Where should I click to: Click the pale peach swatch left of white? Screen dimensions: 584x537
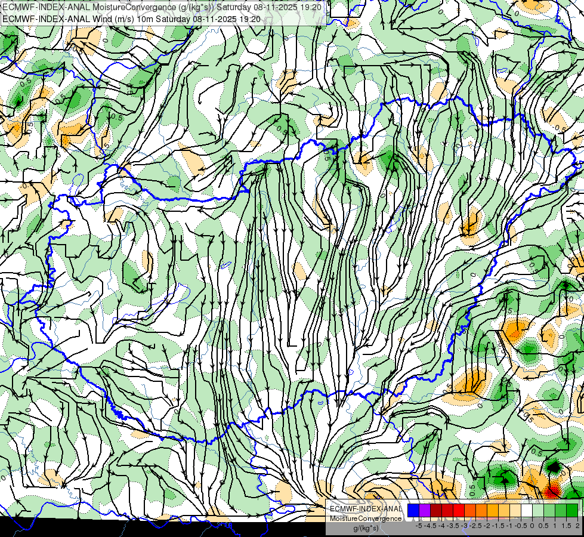tap(515, 510)
